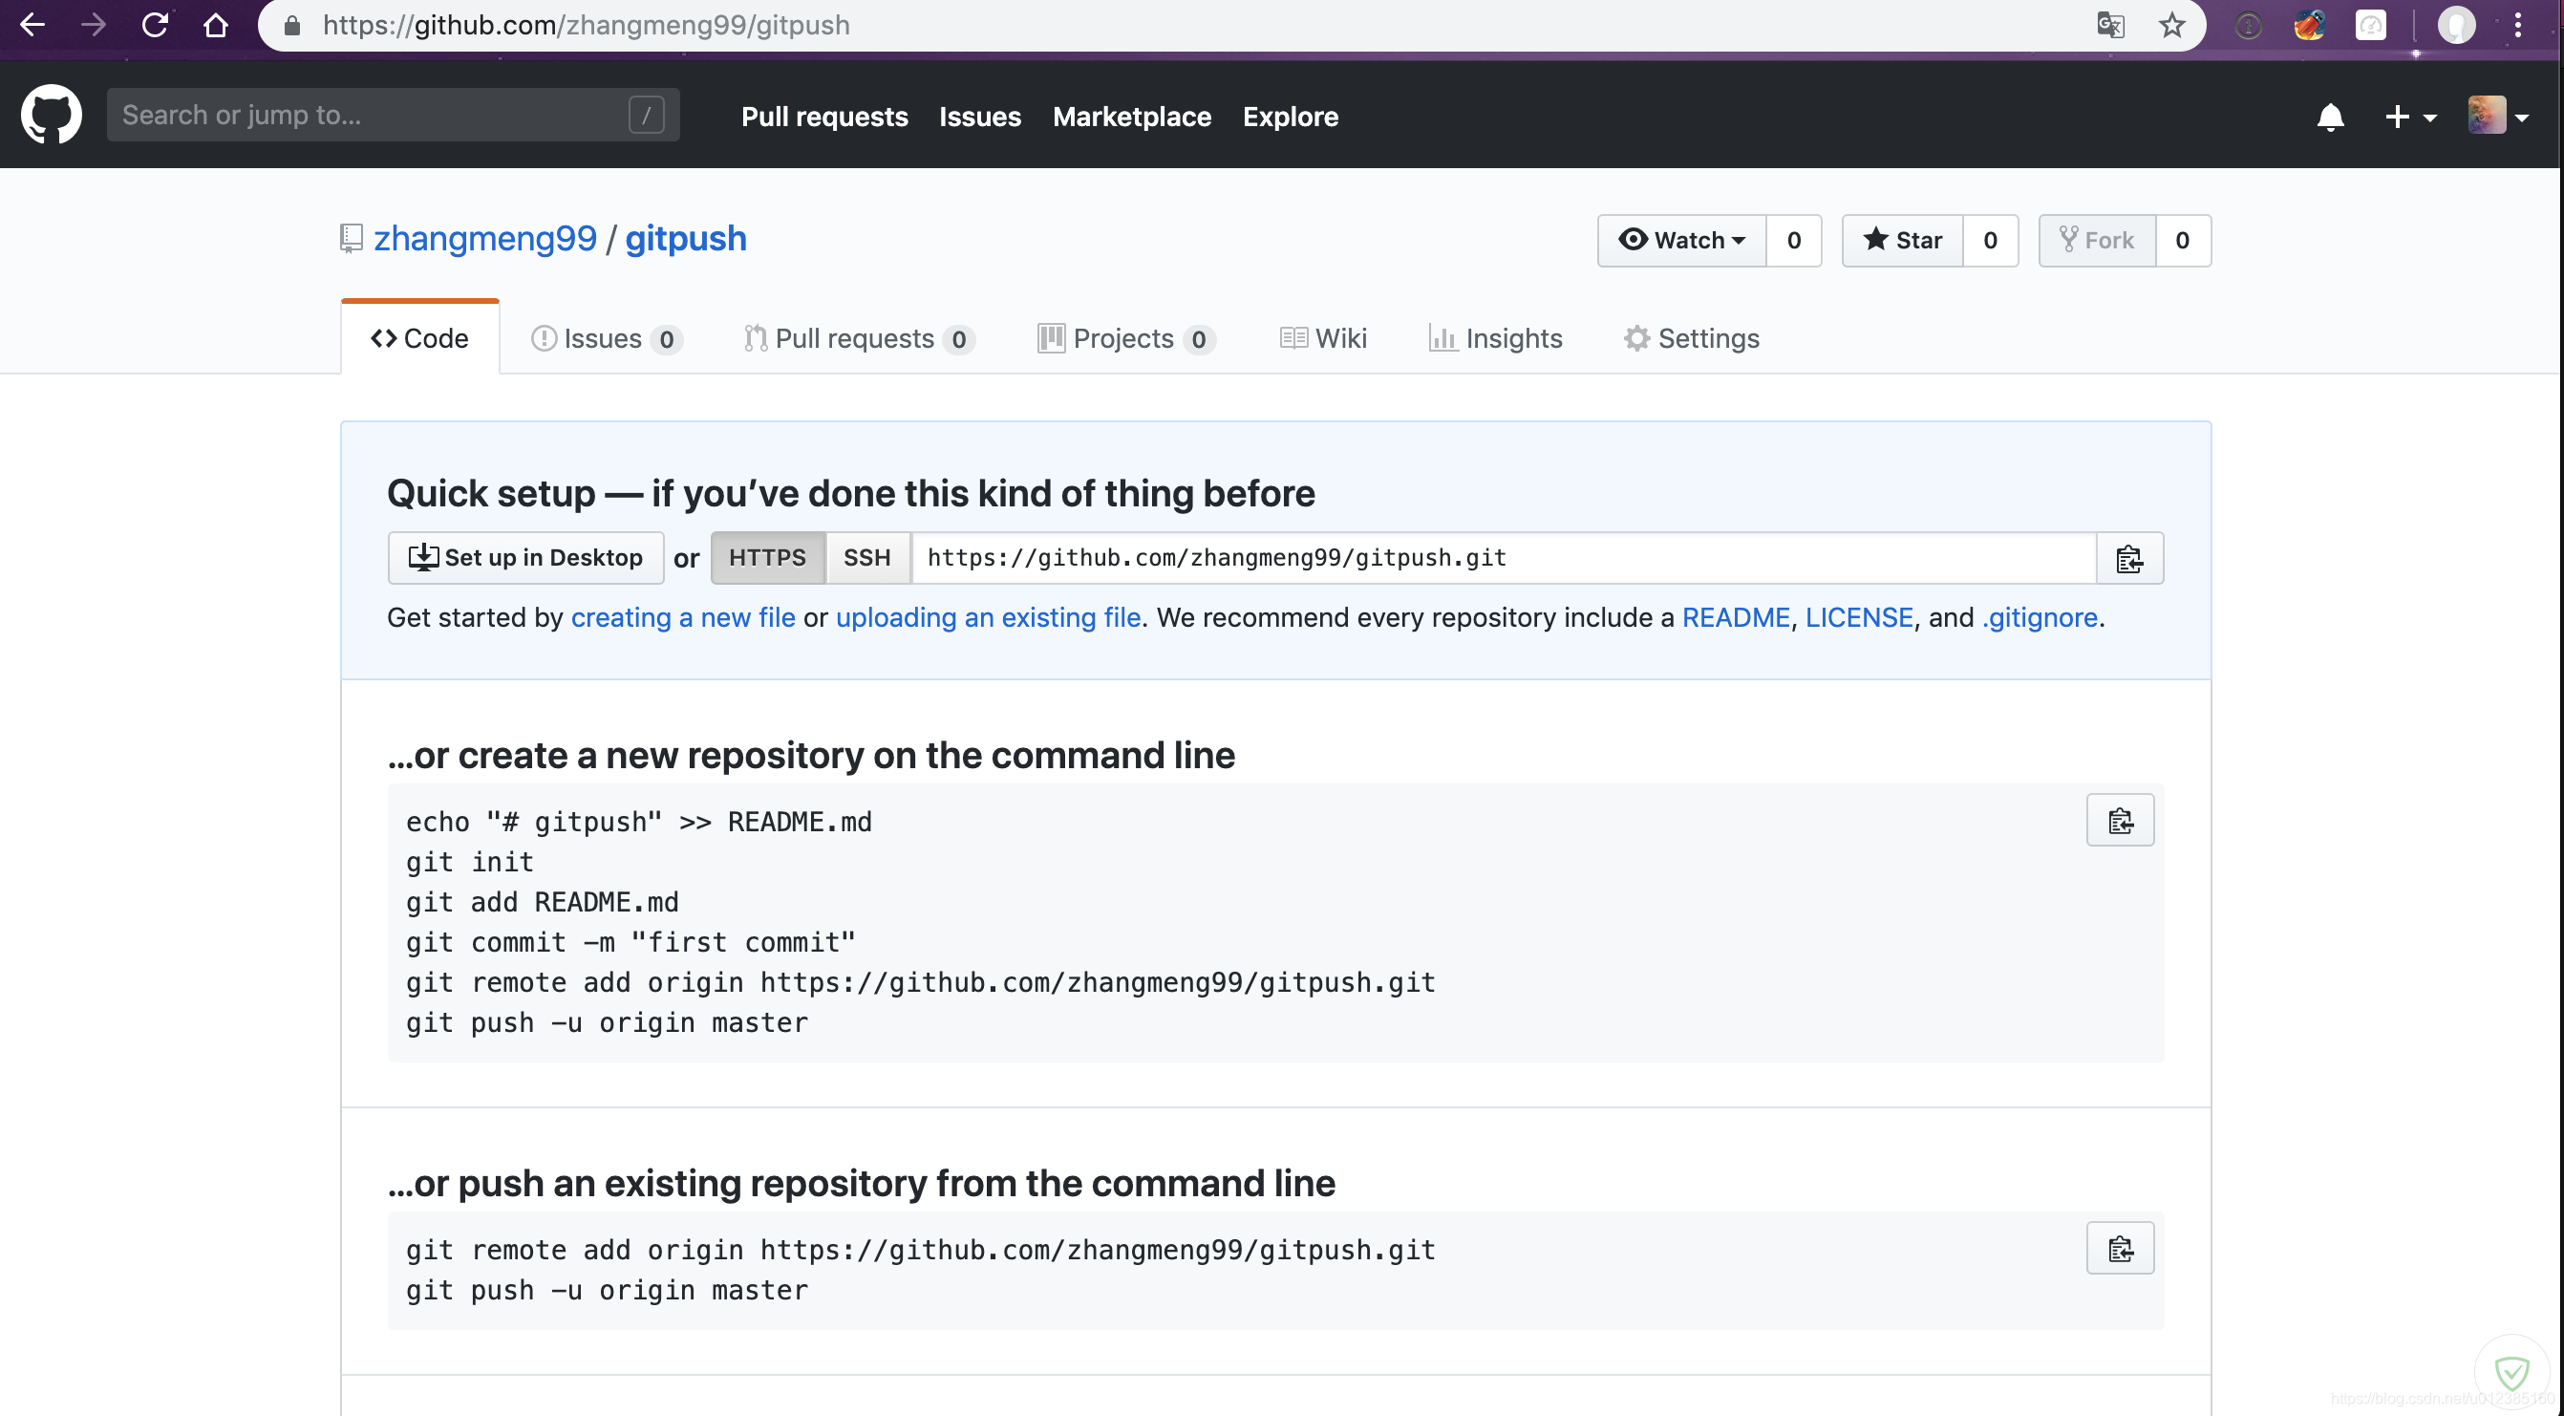The height and width of the screenshot is (1416, 2564).
Task: Star the gitpush repository
Action: pyautogui.click(x=1901, y=240)
